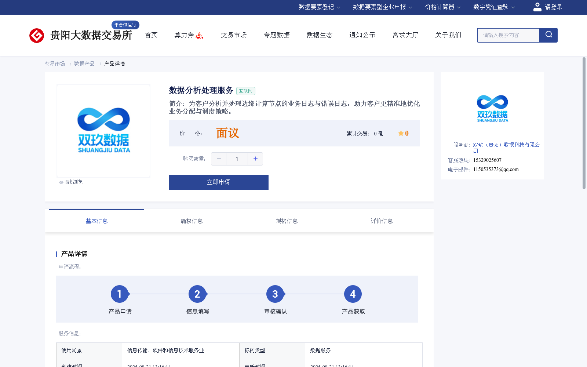587x367 pixels.
Task: Click the user login avatar icon
Action: [x=537, y=7]
